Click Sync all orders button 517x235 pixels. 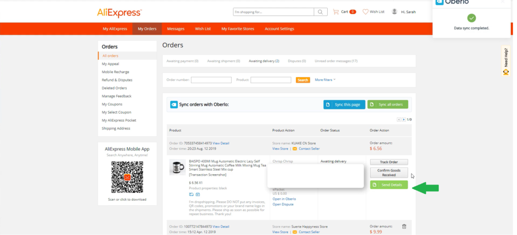388,105
